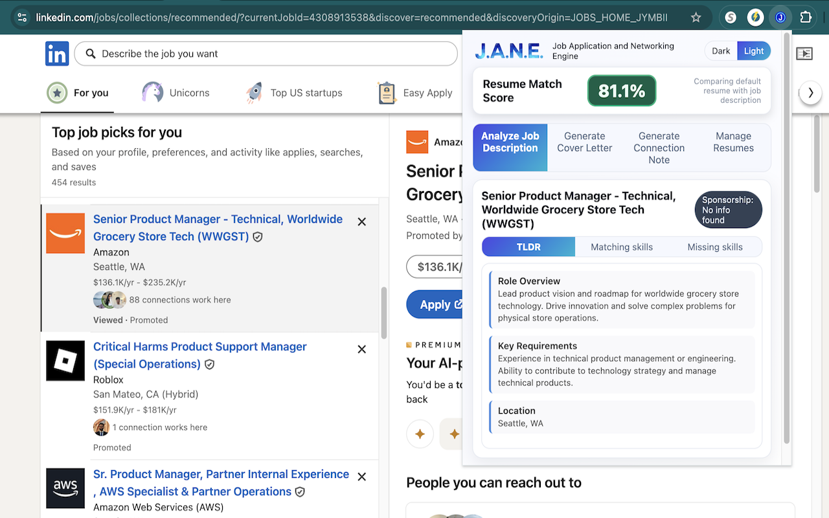Click the 81.1% resume match score badge
This screenshot has height=518, width=829.
click(622, 91)
